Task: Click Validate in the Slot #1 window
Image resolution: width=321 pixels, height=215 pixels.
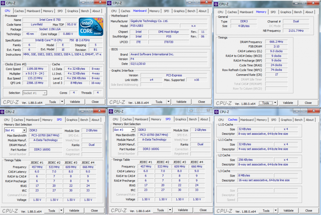Action: [74, 211]
